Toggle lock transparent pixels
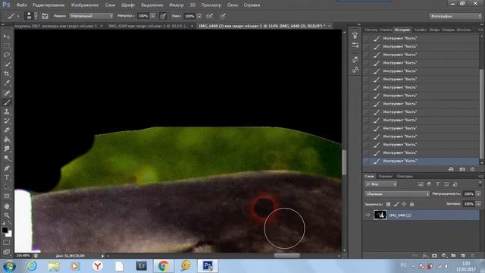The height and width of the screenshot is (273, 485). (x=389, y=204)
